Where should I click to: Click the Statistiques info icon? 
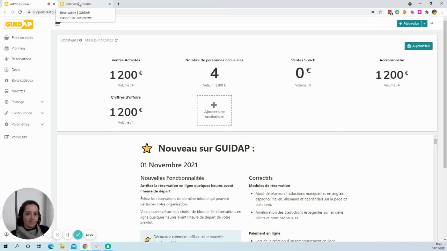(x=80, y=40)
